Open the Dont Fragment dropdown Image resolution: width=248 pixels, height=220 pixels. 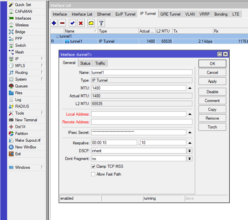tap(189, 159)
